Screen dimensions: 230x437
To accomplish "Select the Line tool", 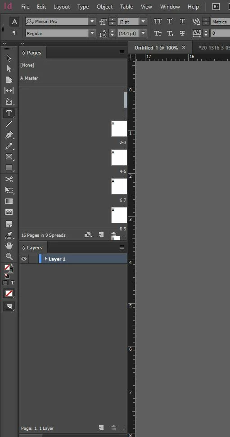I will tap(9, 124).
